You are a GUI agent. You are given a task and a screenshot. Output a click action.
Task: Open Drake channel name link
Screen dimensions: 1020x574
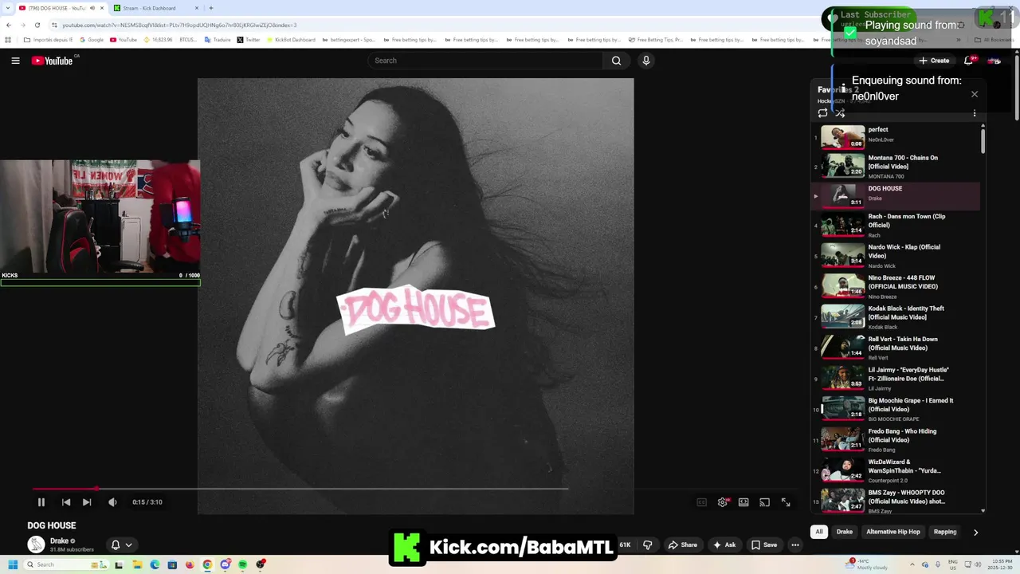click(x=59, y=541)
